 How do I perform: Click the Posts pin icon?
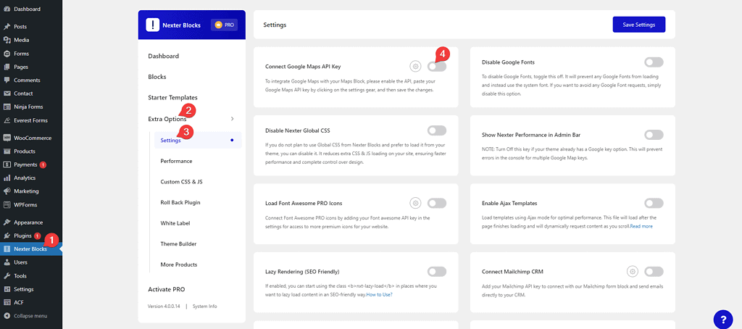tap(7, 27)
